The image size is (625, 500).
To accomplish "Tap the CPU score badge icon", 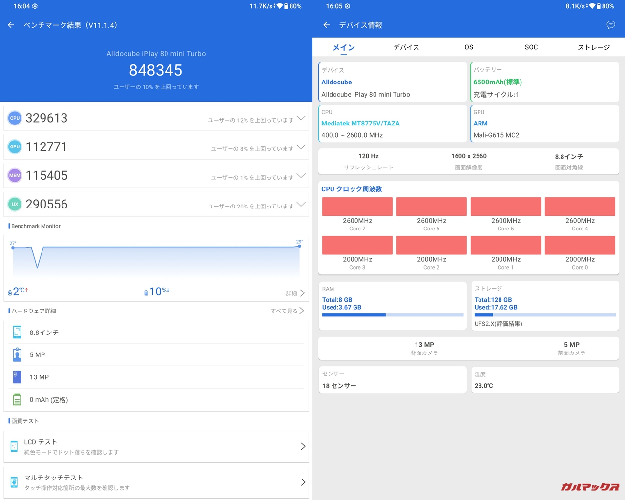I will 15,118.
